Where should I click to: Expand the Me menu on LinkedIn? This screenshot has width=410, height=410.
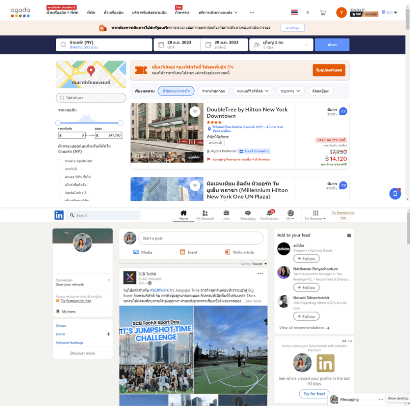(x=290, y=215)
